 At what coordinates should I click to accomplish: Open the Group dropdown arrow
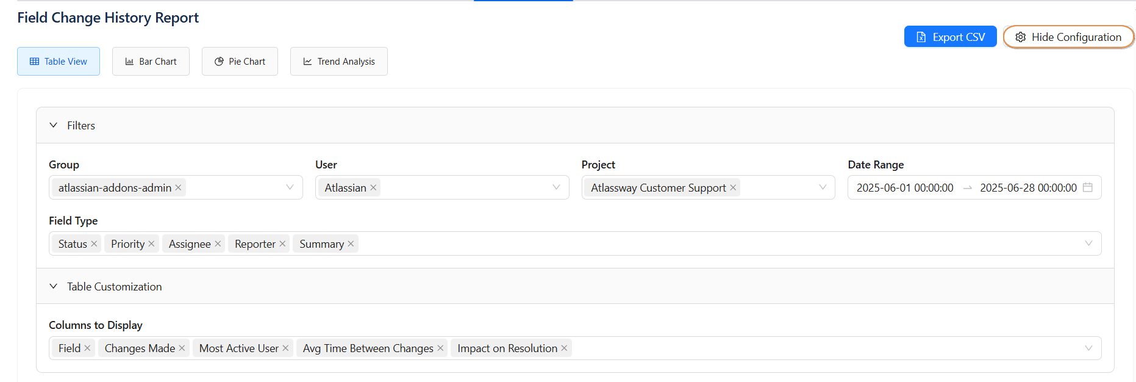tap(290, 187)
